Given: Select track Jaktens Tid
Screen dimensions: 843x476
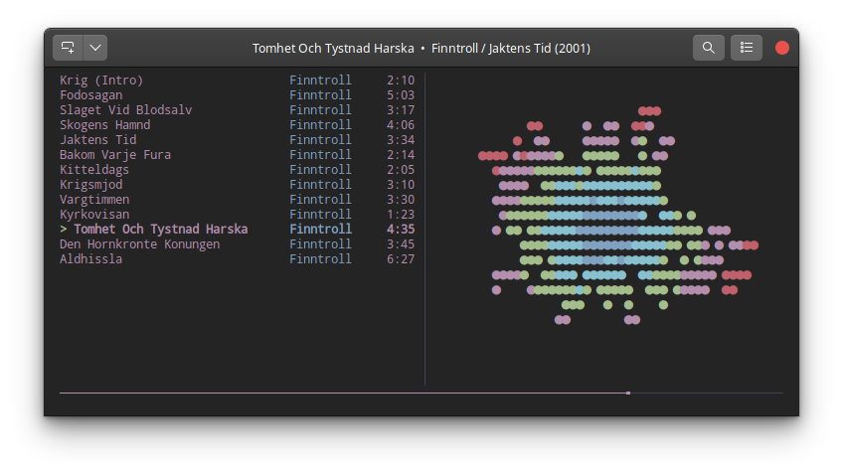Looking at the screenshot, I should 97,140.
